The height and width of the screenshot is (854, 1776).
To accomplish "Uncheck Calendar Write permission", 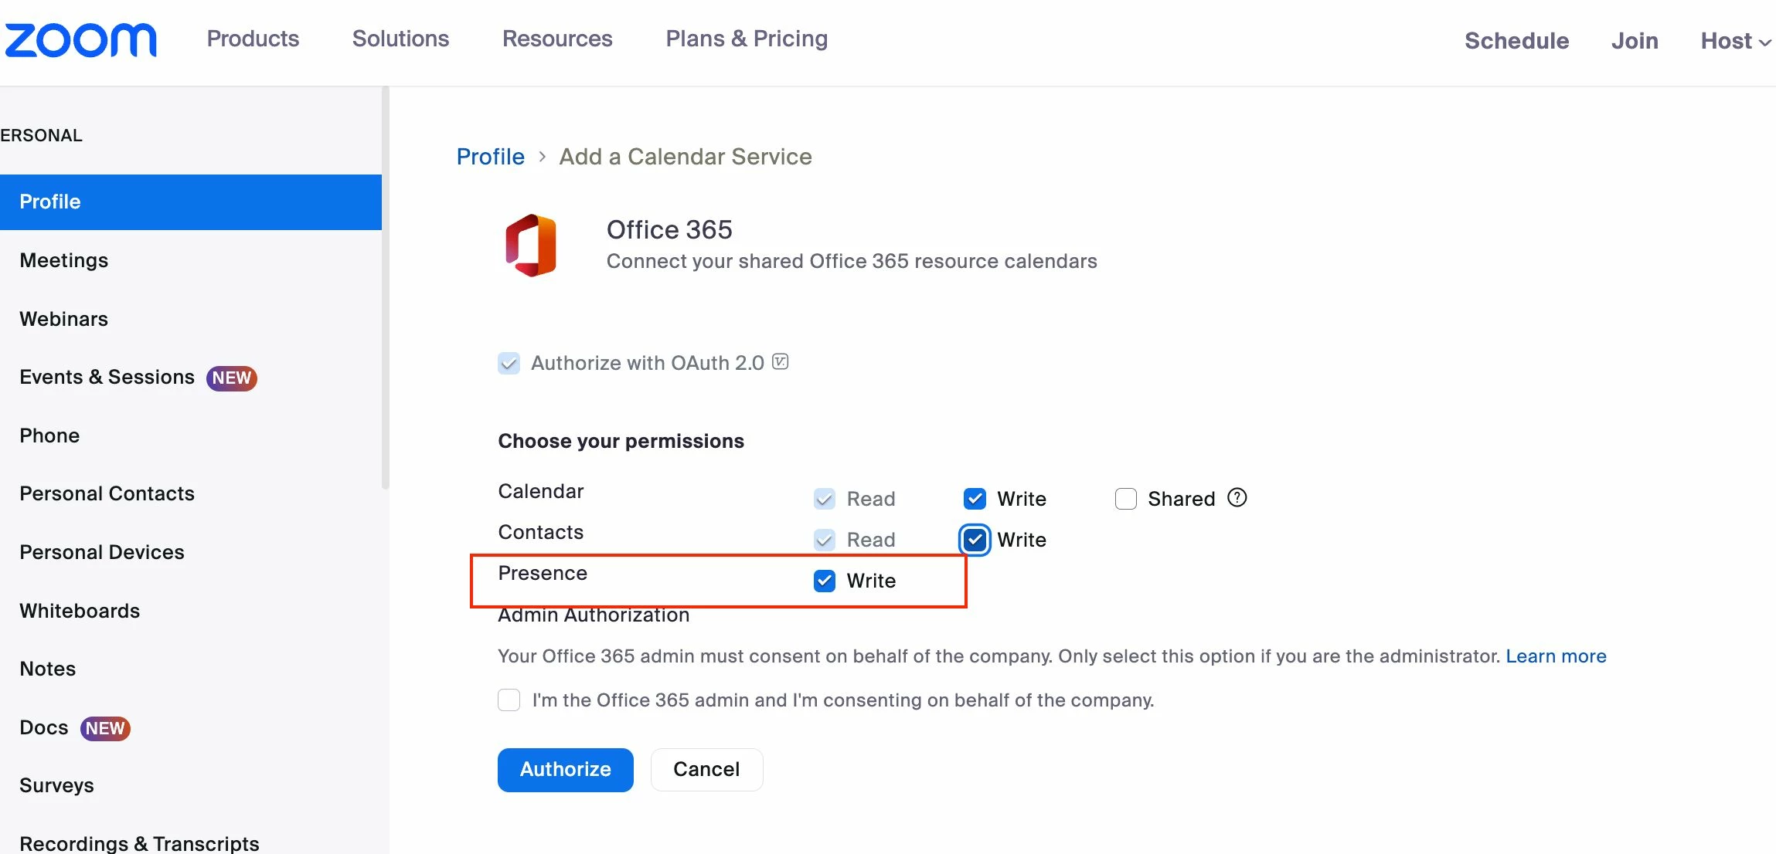I will [x=975, y=499].
